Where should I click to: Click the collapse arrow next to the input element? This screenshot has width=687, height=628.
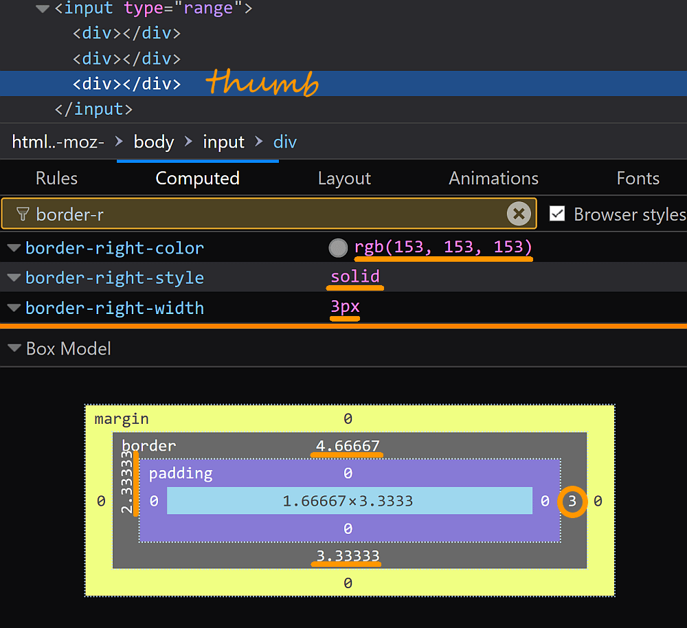[42, 9]
